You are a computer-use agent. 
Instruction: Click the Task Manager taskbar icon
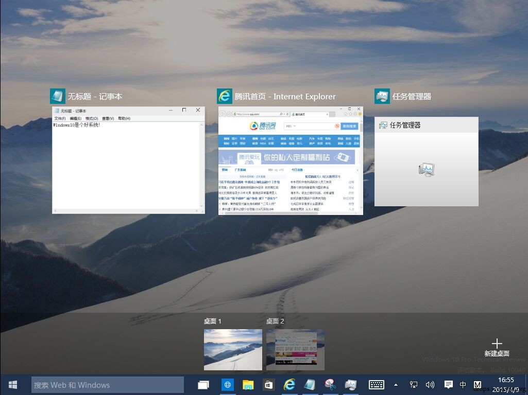(x=351, y=385)
